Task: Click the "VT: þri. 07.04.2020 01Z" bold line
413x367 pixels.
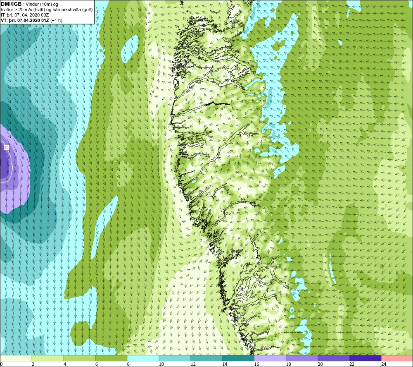Action: coord(25,20)
